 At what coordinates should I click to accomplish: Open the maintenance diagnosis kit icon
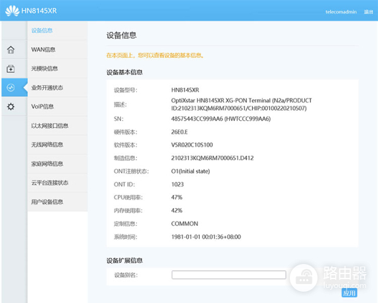11,69
